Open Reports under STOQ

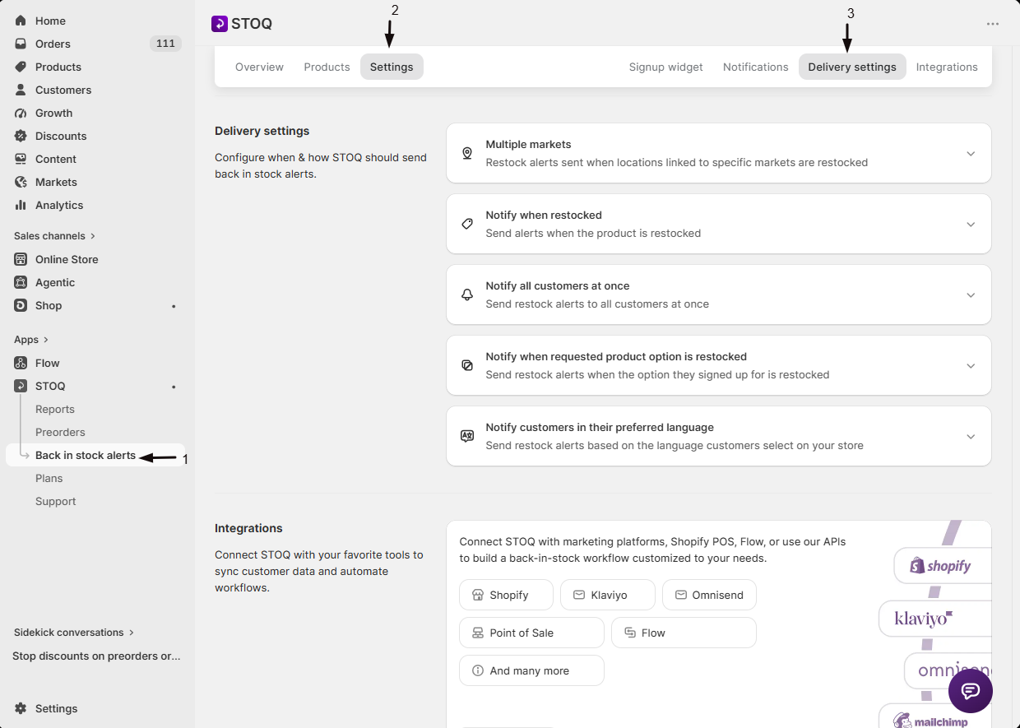pyautogui.click(x=55, y=409)
